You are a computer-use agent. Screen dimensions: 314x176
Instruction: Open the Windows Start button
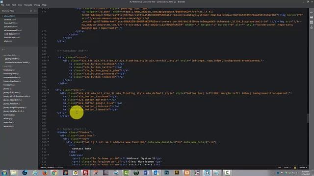(x=4, y=173)
